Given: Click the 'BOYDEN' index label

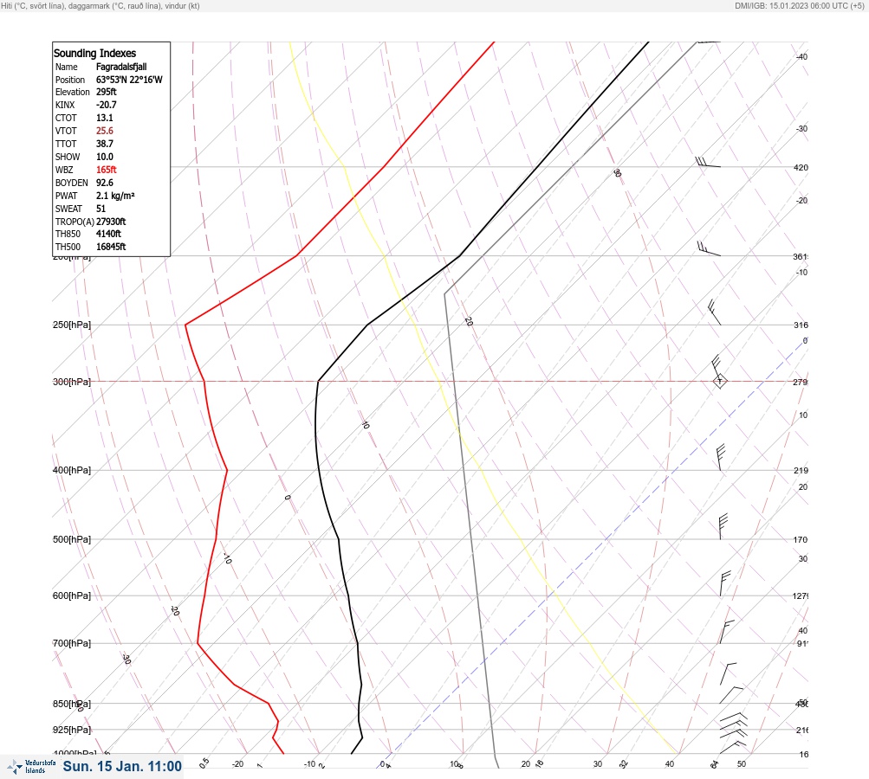Looking at the screenshot, I should click(x=72, y=183).
